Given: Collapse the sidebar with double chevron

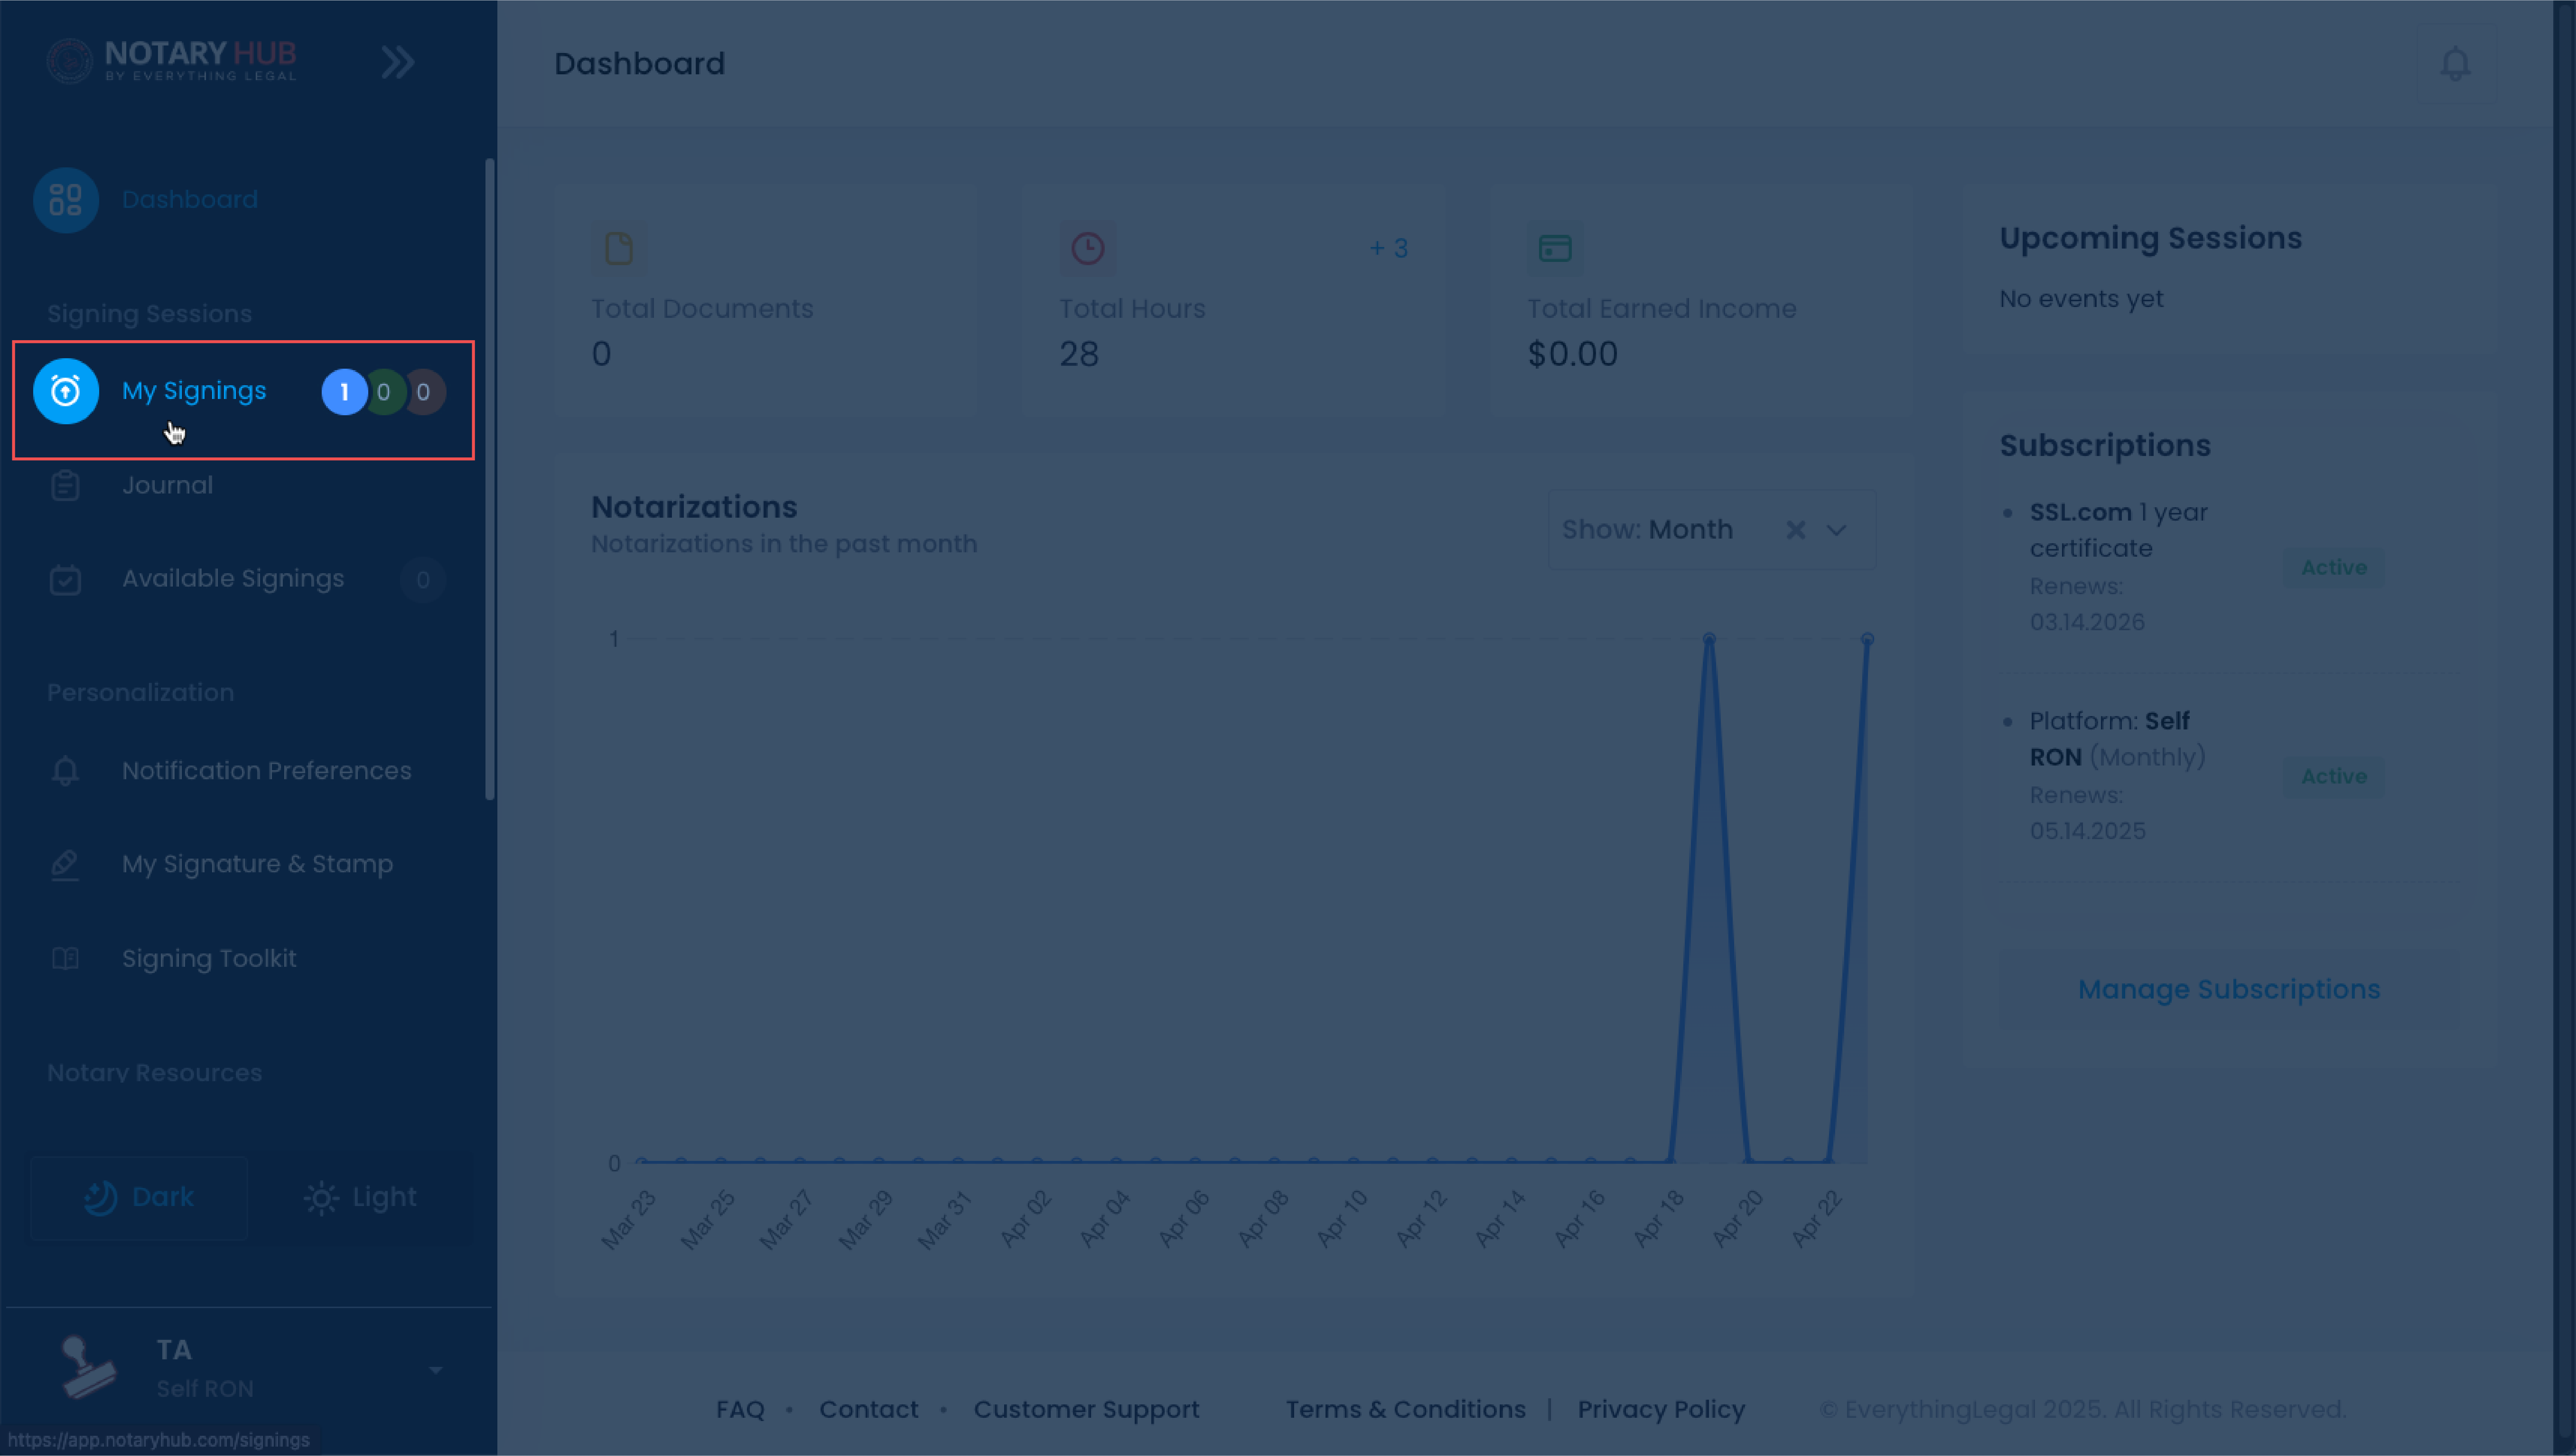Looking at the screenshot, I should pyautogui.click(x=397, y=62).
